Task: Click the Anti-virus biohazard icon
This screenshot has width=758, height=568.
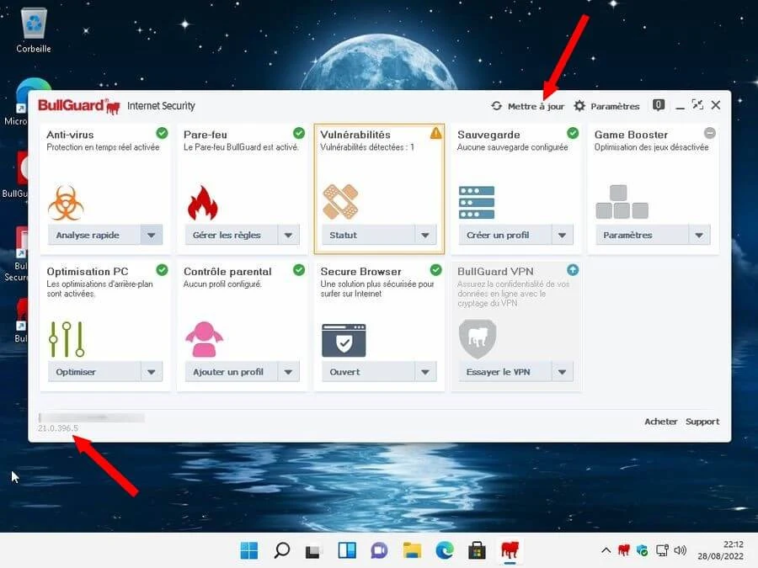Action: click(x=66, y=203)
